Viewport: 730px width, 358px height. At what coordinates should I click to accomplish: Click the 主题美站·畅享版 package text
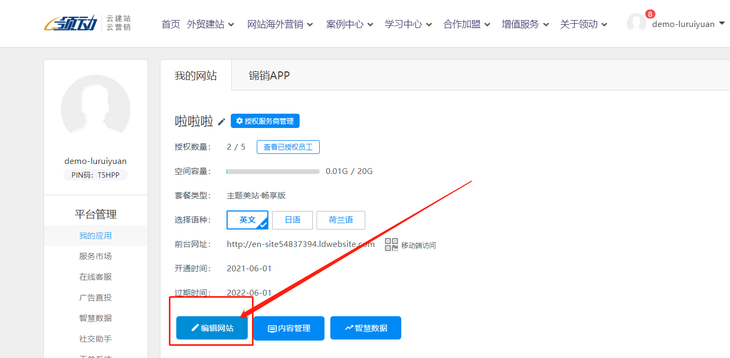tap(256, 195)
